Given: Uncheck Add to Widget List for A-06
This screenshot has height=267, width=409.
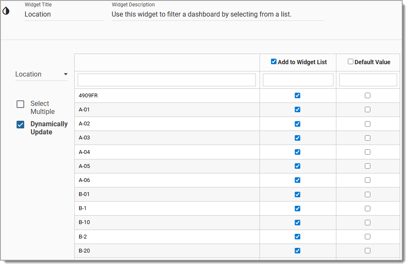Looking at the screenshot, I should tap(297, 180).
